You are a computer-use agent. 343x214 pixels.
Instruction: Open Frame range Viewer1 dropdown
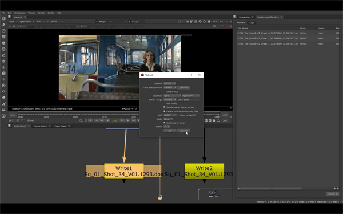170,100
